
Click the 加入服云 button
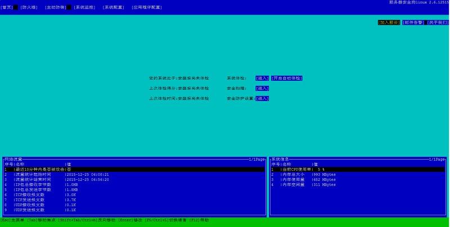coord(389,22)
